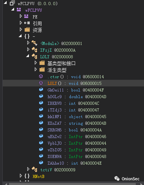Click the field icon beside kklNF1
Image resolution: width=144 pixels, height=185 pixels.
41,116
